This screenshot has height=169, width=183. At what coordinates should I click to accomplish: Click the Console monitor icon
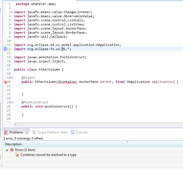[x=72, y=132]
